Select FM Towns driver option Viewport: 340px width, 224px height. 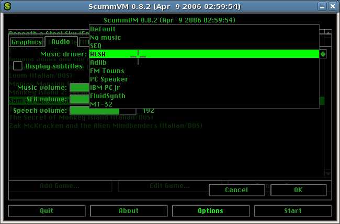[107, 71]
